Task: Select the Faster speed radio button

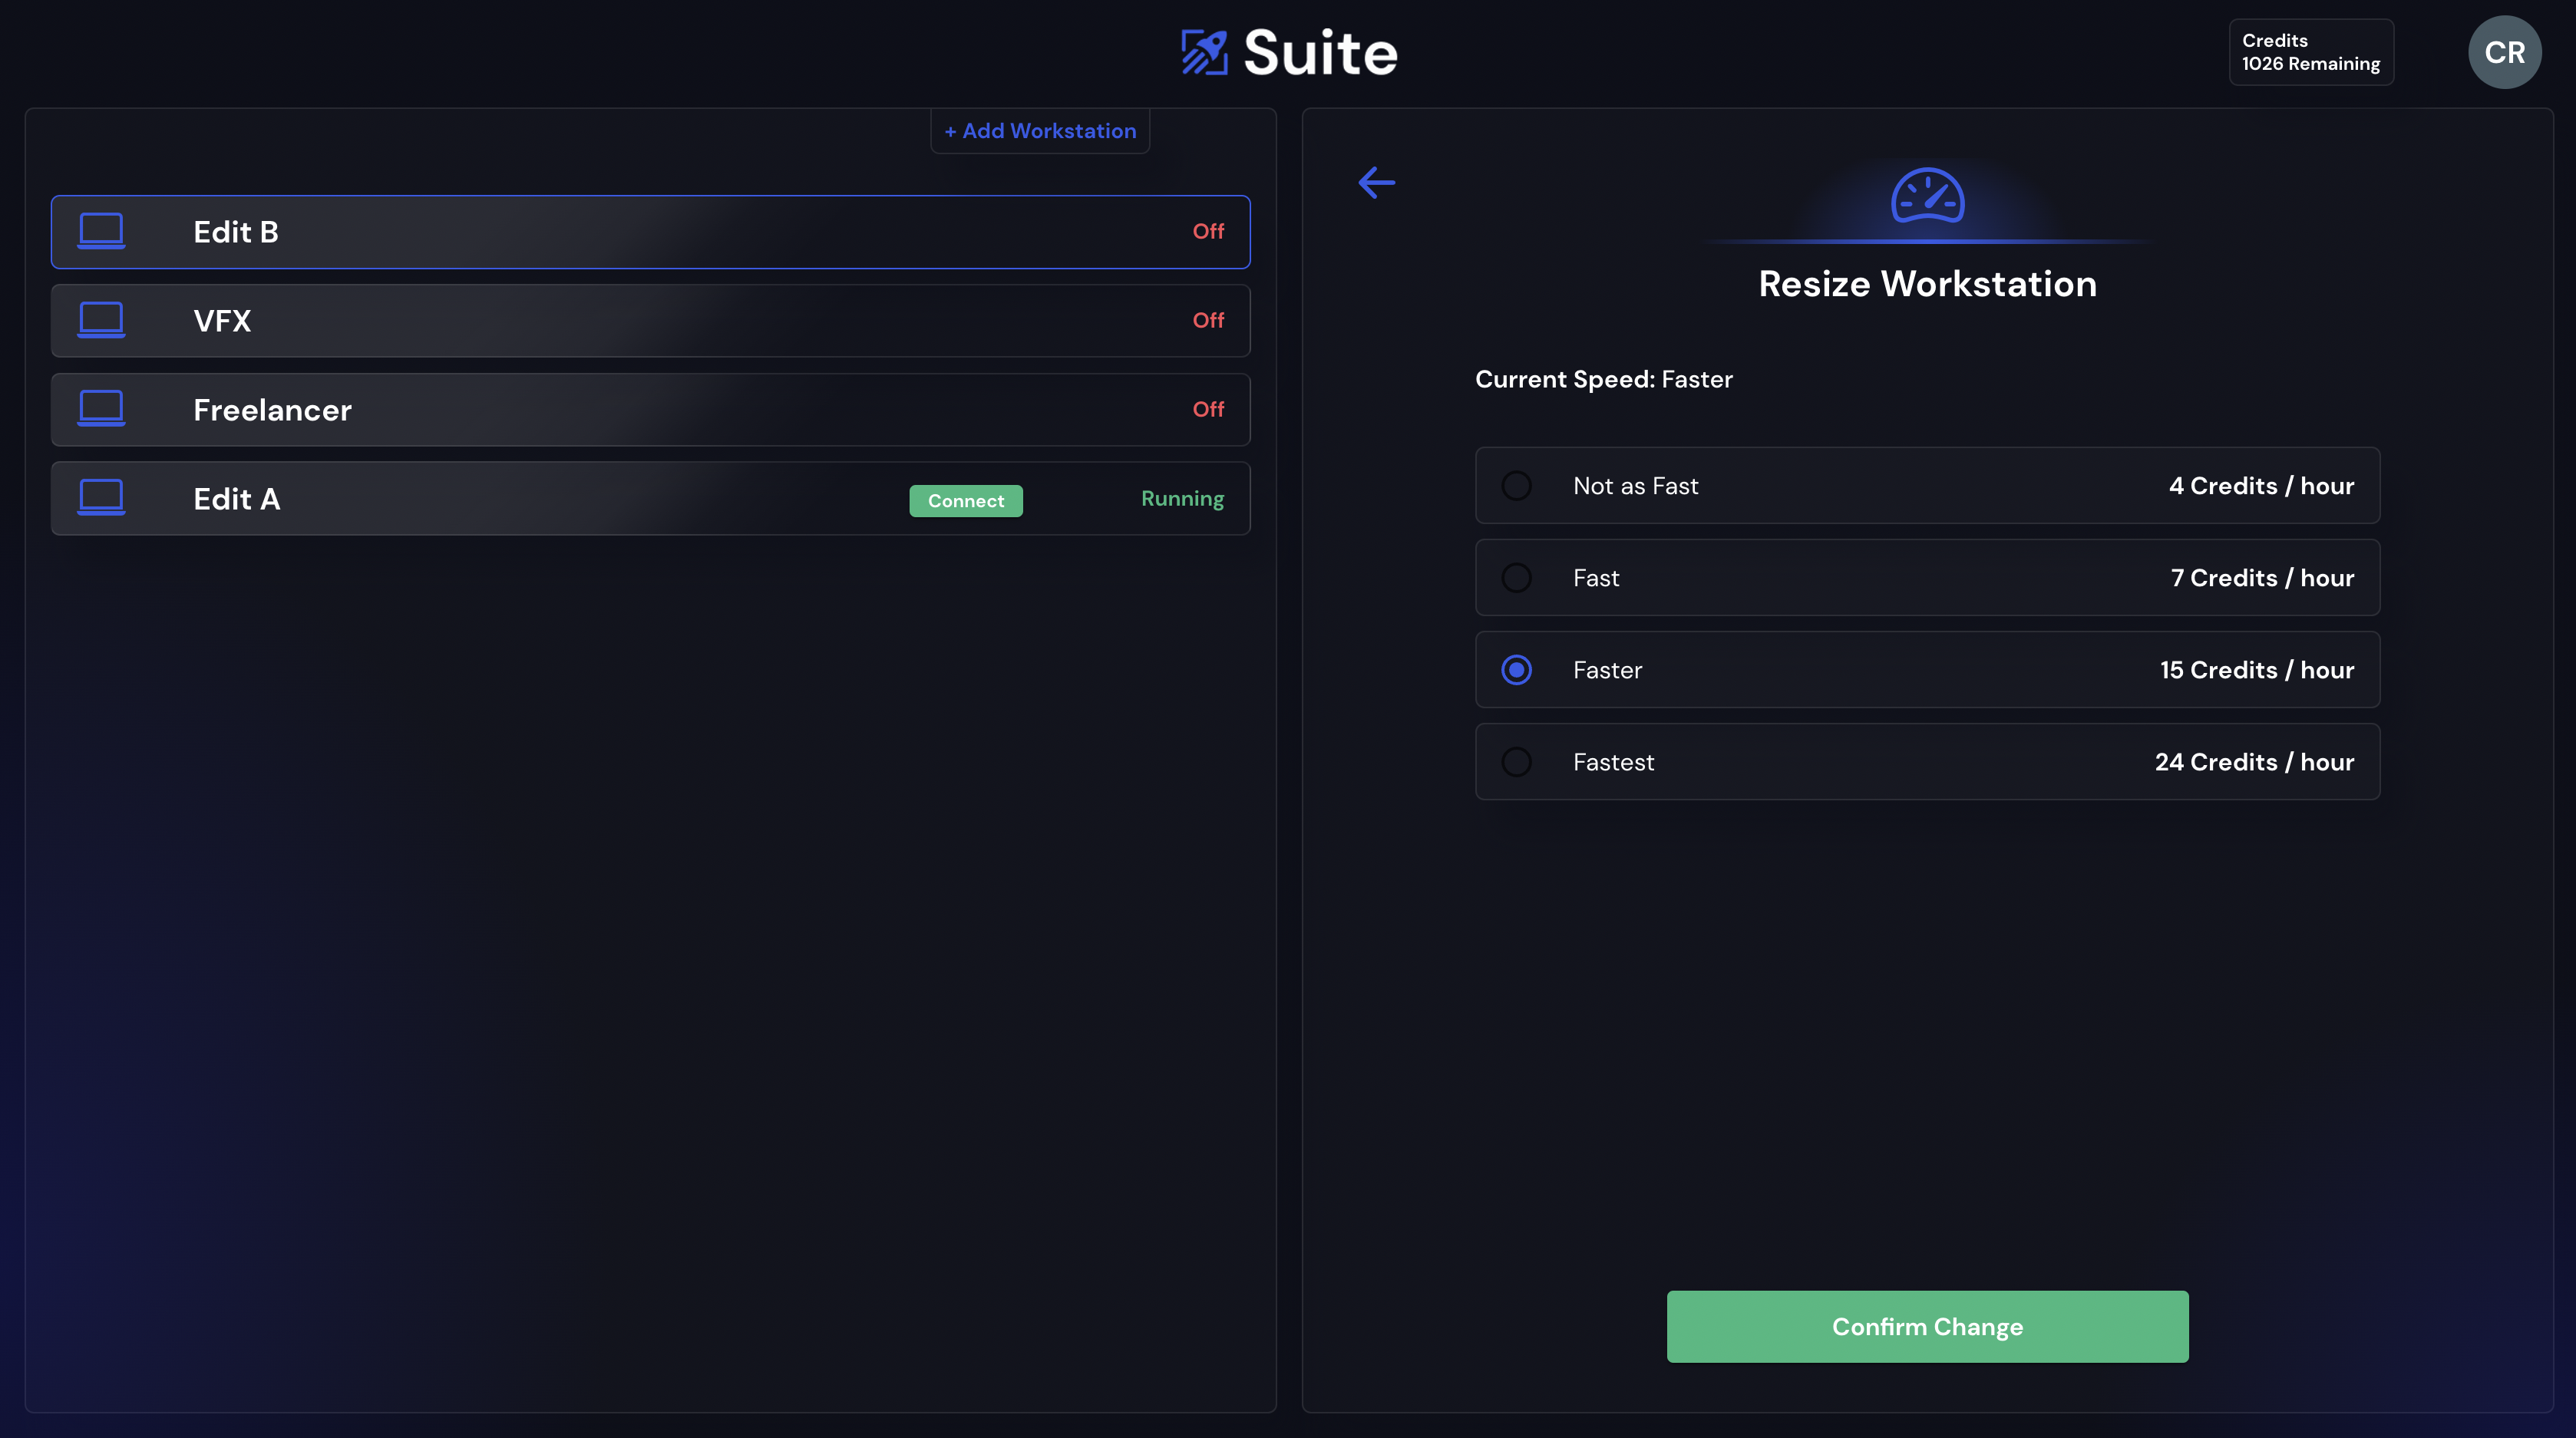Action: (1516, 670)
